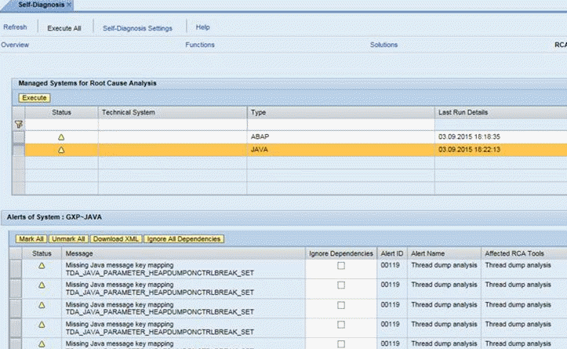Image resolution: width=567 pixels, height=349 pixels.
Task: Click the warning icon of the fifth alert row
Action: click(42, 344)
